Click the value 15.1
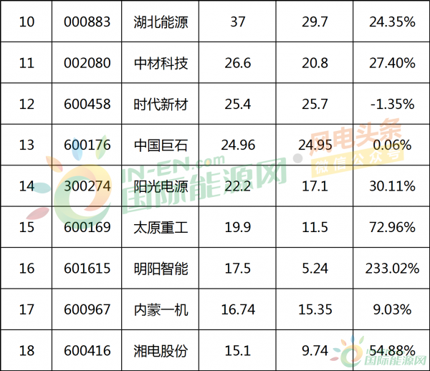The height and width of the screenshot is (371, 430). pos(237,350)
